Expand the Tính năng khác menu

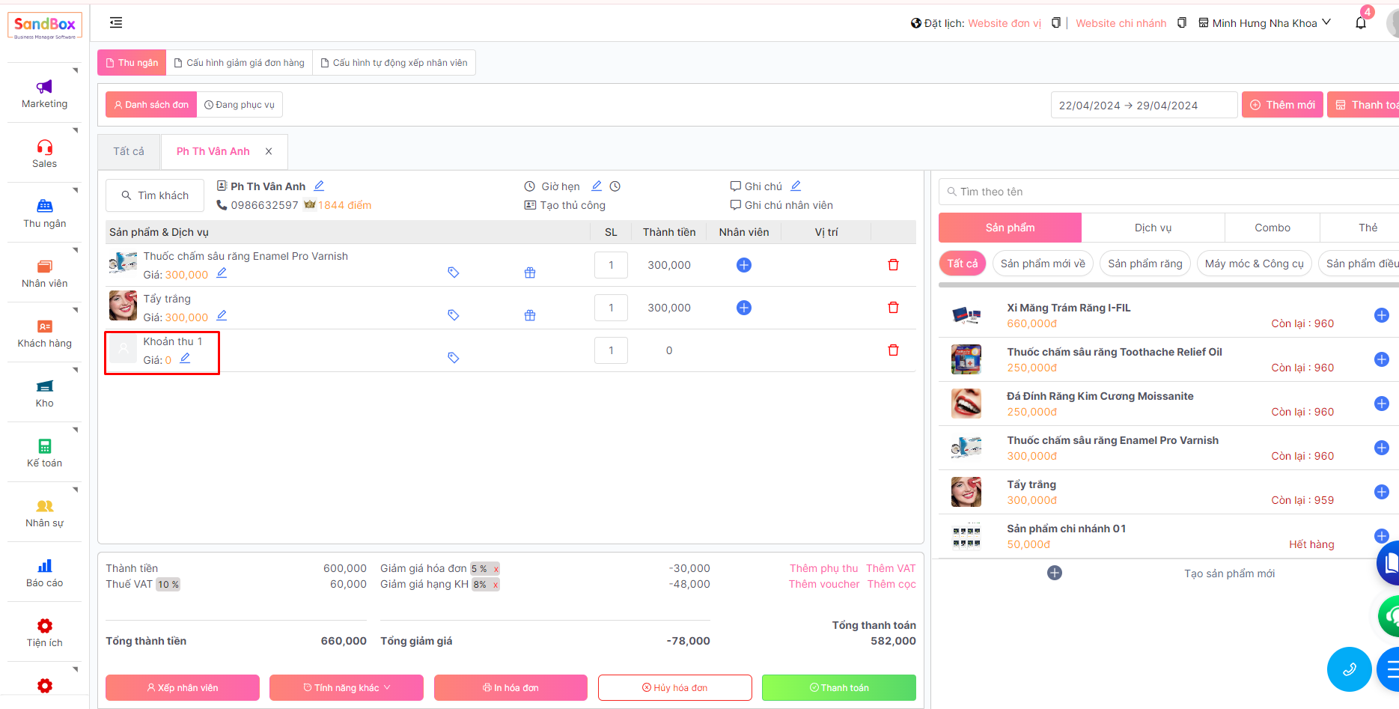(x=346, y=687)
